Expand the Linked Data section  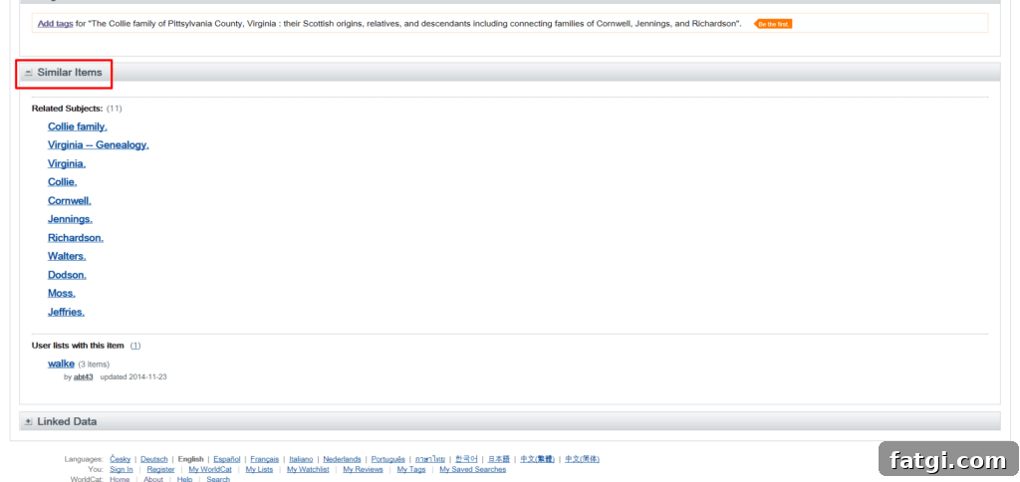28,421
